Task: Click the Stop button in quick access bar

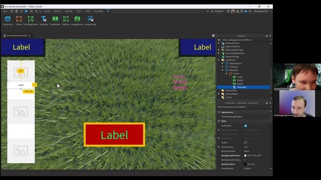Action: 31,11
